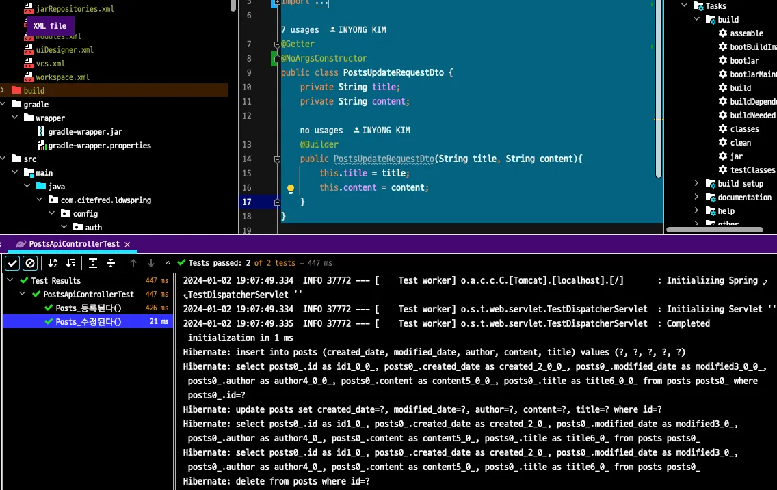The width and height of the screenshot is (777, 490).
Task: Sort test results alphabetically
Action: click(x=53, y=263)
